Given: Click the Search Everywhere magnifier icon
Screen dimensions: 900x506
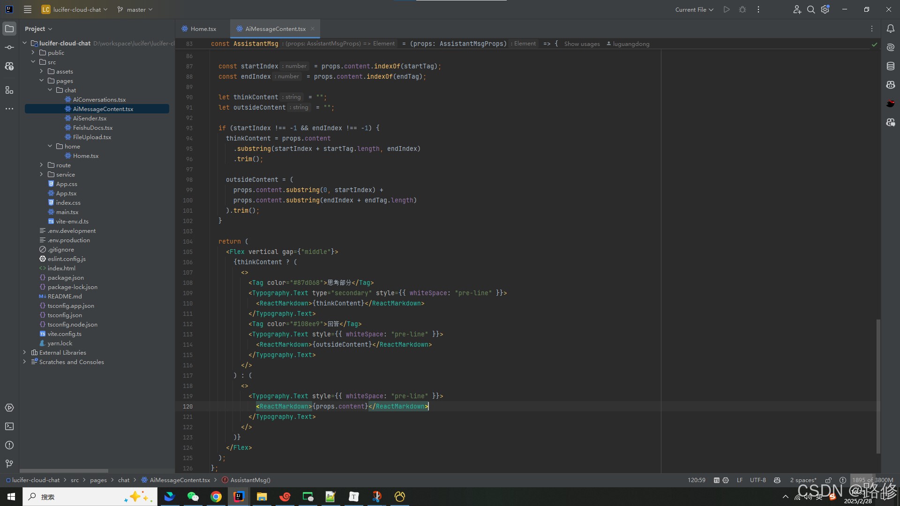Looking at the screenshot, I should click(811, 9).
